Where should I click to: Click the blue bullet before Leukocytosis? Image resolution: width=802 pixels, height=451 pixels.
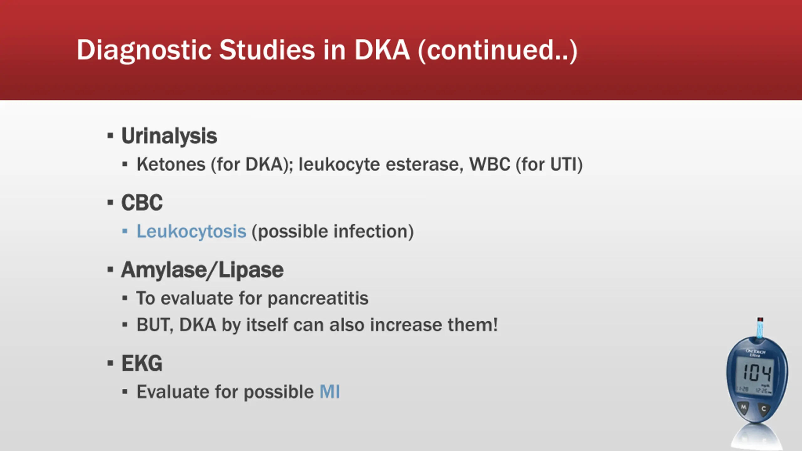pos(125,231)
